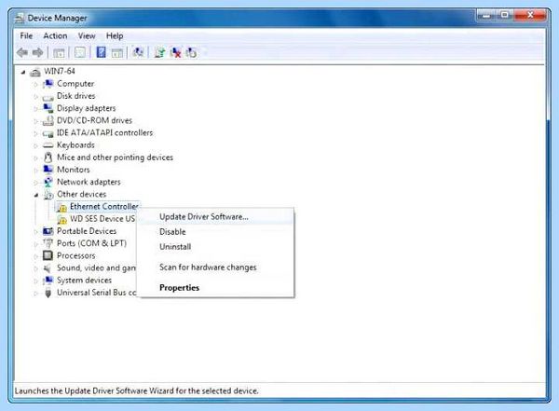This screenshot has width=559, height=411.
Task: Choose Update Driver Software from context menu
Action: coord(217,216)
